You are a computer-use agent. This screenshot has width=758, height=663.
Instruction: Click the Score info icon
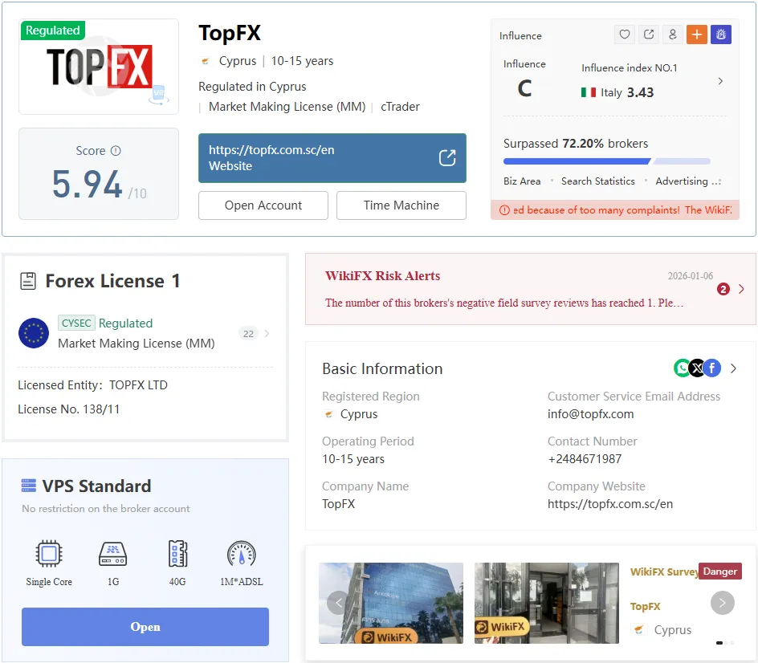(x=116, y=151)
